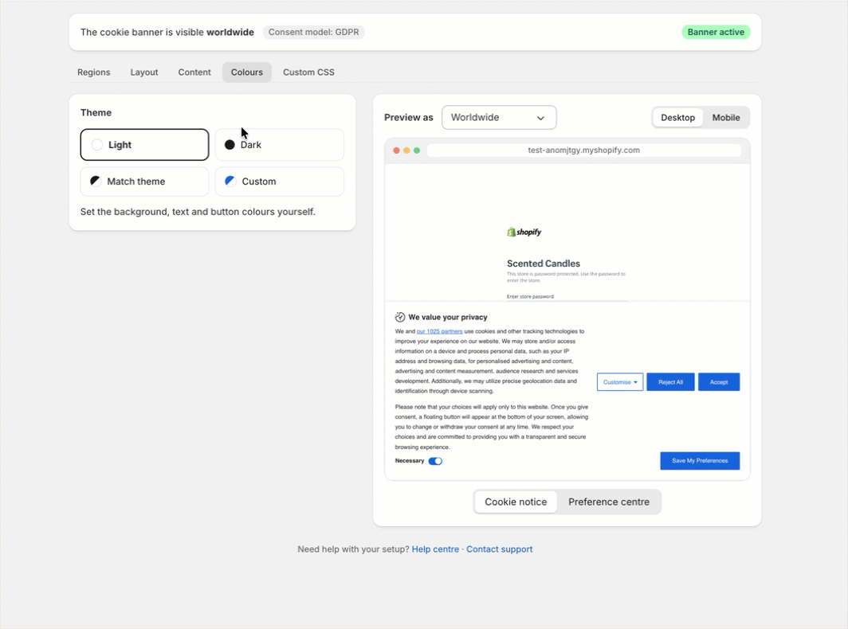The image size is (848, 629).
Task: Show the Cookie notice preview
Action: 516,502
